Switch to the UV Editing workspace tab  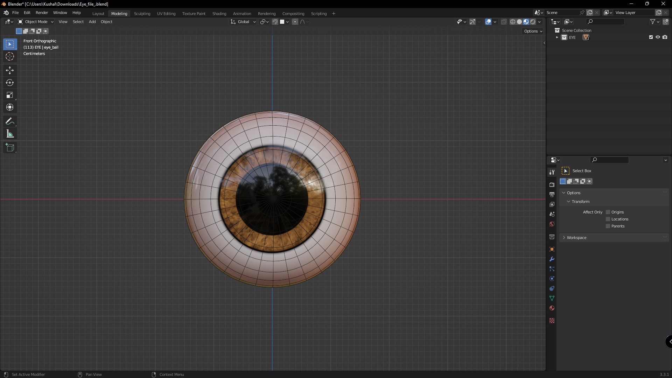[166, 14]
